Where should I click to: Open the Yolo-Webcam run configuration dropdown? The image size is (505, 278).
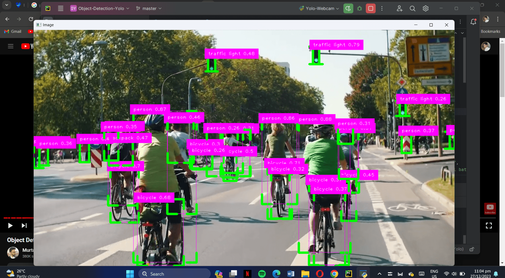pos(319,8)
